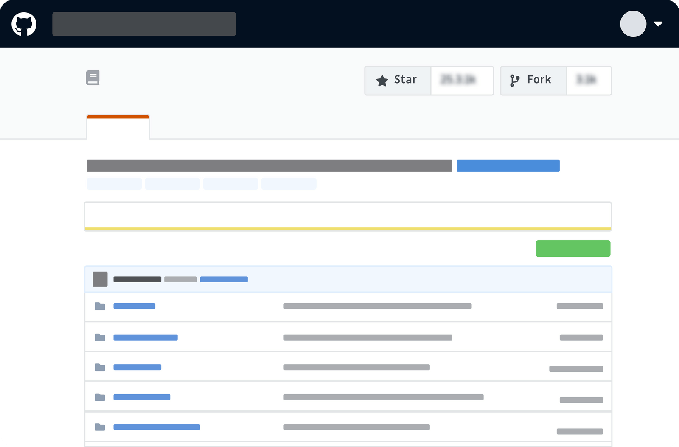679x447 pixels.
Task: Click the user profile avatar
Action: click(x=633, y=24)
